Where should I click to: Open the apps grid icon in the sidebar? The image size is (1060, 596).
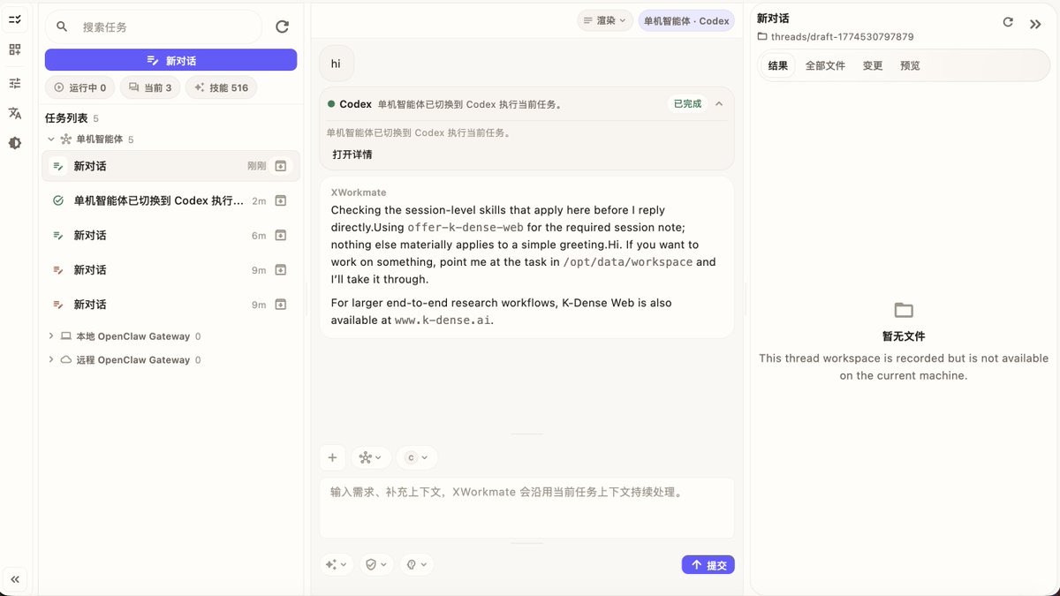(x=14, y=49)
